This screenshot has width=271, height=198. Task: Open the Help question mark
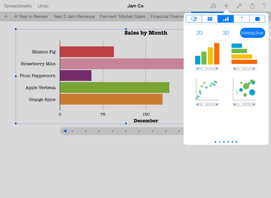click(x=264, y=6)
